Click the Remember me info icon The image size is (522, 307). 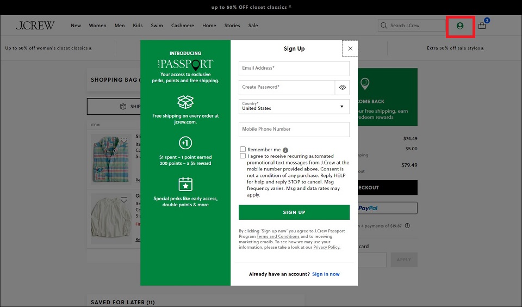285,150
